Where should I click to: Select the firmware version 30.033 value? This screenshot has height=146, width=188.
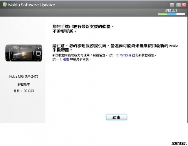coord(29,91)
